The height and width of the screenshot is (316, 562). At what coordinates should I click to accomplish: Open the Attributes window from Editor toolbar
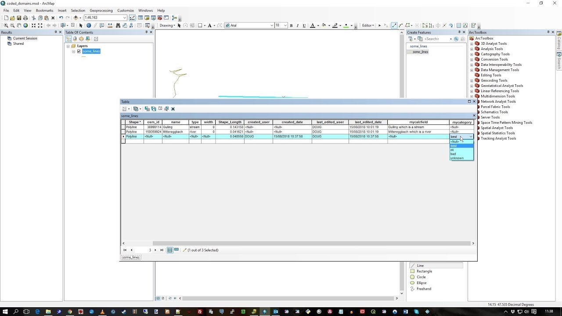(x=459, y=25)
